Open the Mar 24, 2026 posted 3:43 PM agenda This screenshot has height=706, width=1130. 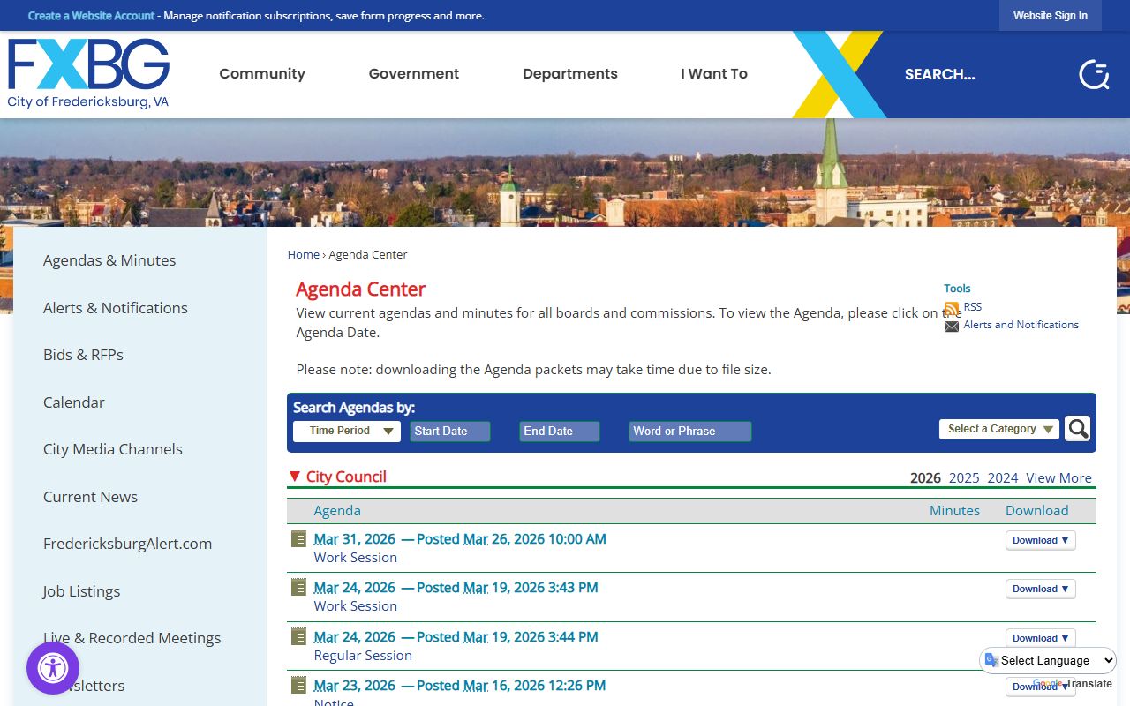coord(456,587)
